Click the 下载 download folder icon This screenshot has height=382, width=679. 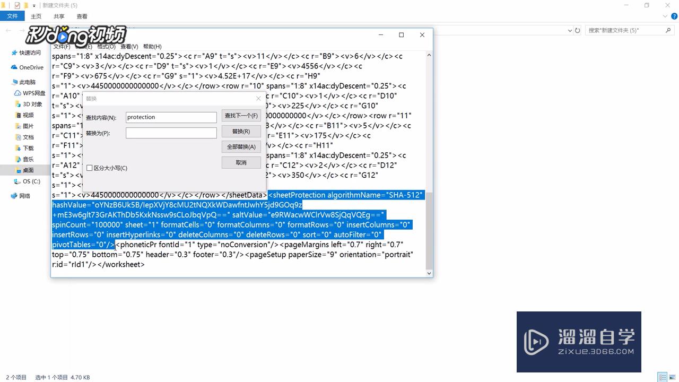pyautogui.click(x=18, y=149)
